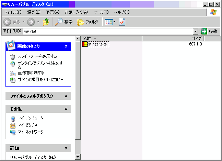Toggle the Folders (フォルダ) pane button
222x161 pixels.
click(x=87, y=22)
